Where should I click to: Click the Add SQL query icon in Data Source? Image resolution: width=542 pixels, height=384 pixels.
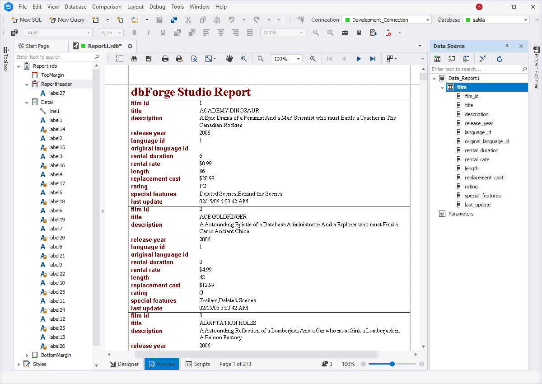pyautogui.click(x=451, y=59)
